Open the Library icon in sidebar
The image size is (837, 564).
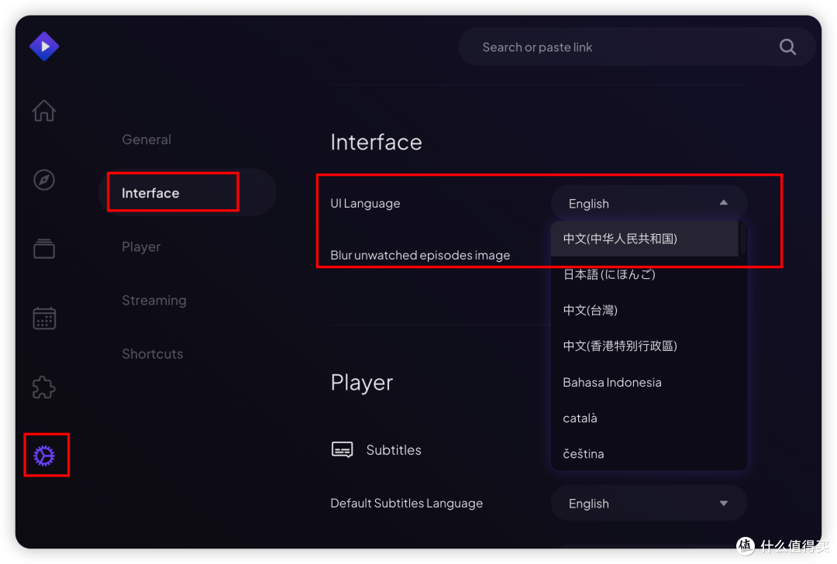tap(44, 249)
